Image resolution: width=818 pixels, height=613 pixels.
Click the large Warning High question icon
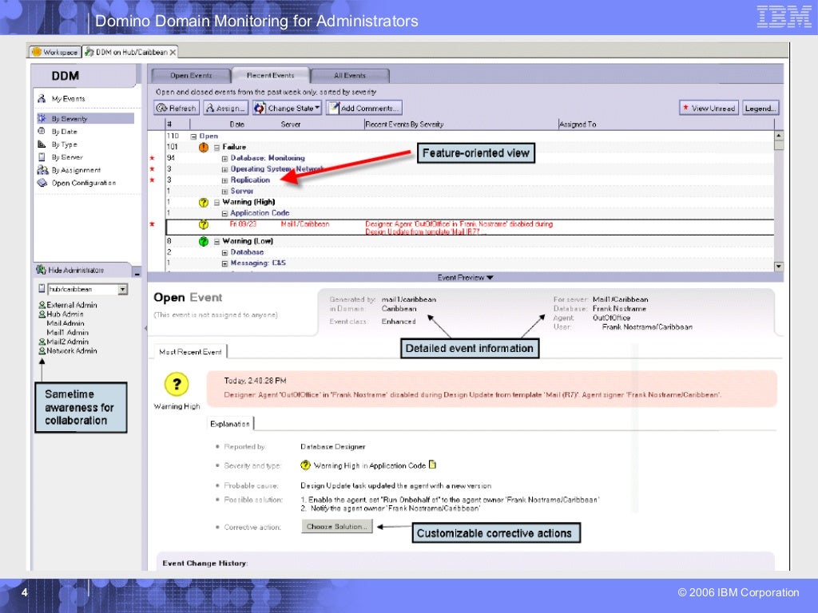(x=177, y=384)
